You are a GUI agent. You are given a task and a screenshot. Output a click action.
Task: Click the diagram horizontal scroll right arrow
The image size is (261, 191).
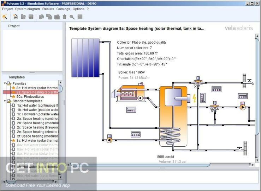253,165
